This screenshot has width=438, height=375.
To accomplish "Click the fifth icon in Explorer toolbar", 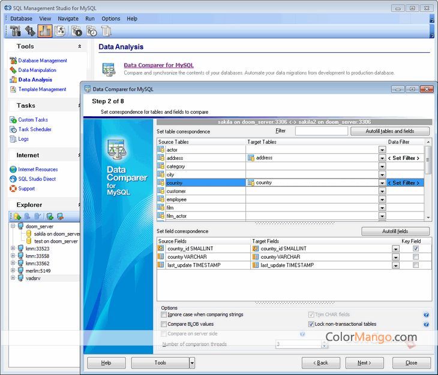I will point(60,216).
